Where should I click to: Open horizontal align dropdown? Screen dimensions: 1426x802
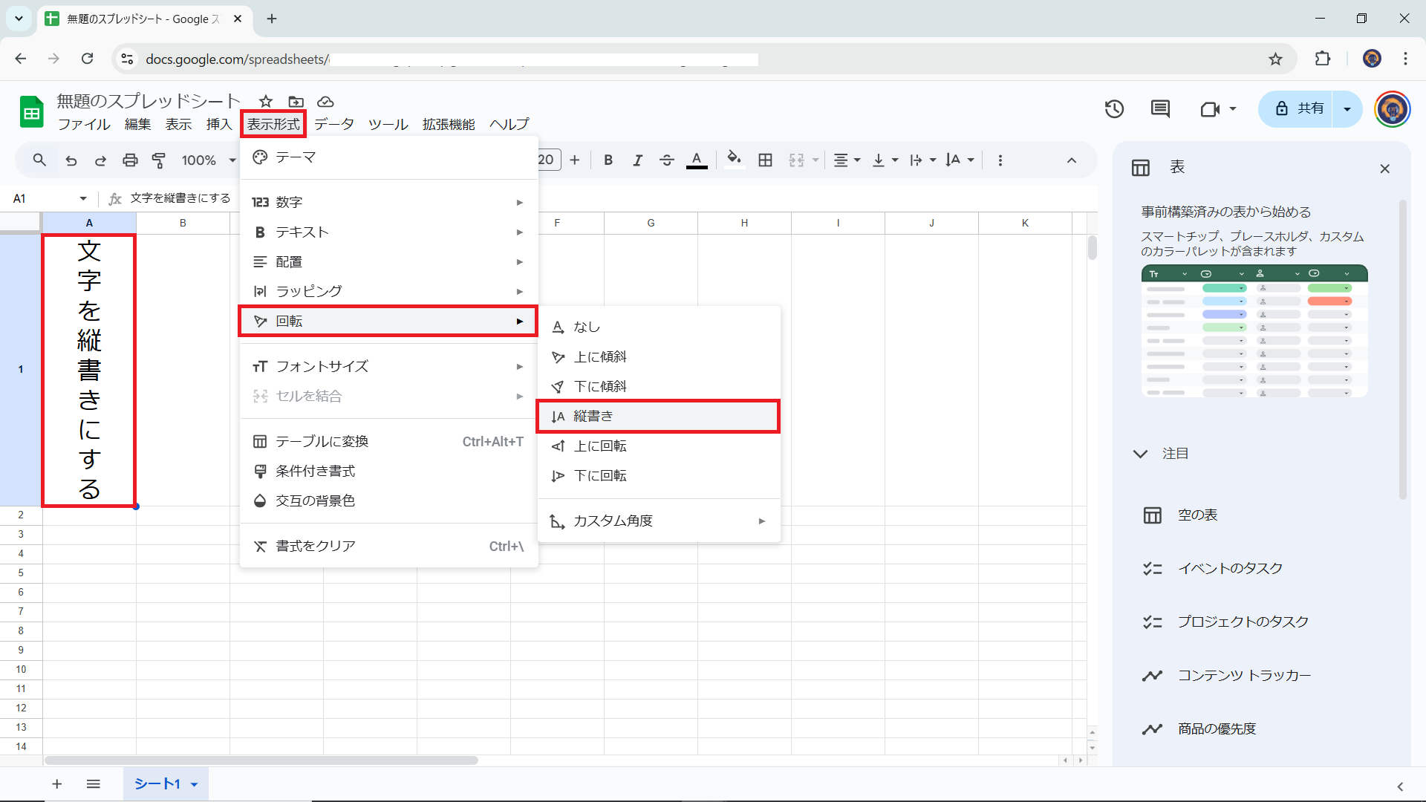[x=847, y=160]
